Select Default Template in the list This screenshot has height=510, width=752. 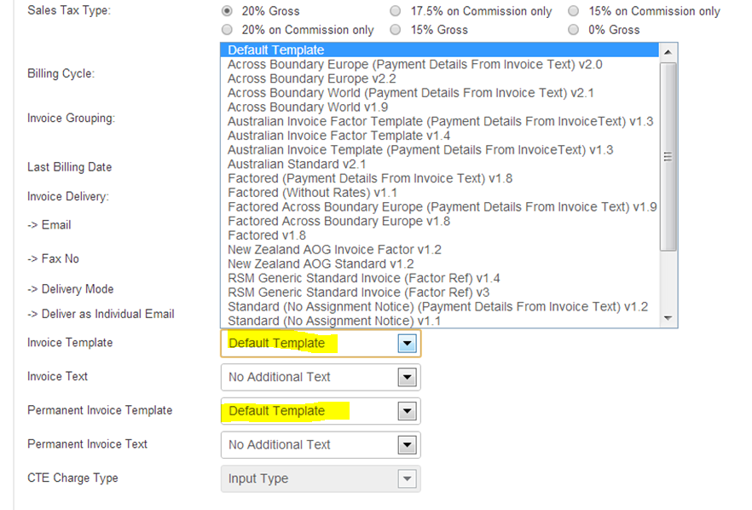point(439,50)
